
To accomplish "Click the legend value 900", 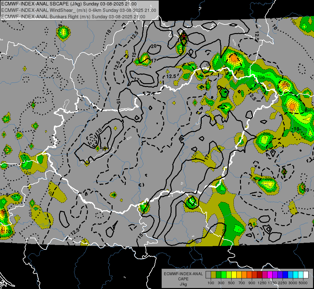I will (252, 283).
